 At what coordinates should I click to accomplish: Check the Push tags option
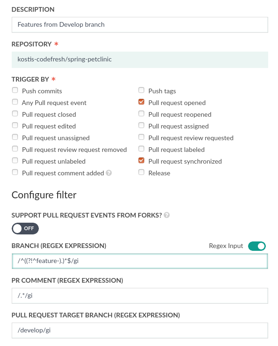pos(141,90)
